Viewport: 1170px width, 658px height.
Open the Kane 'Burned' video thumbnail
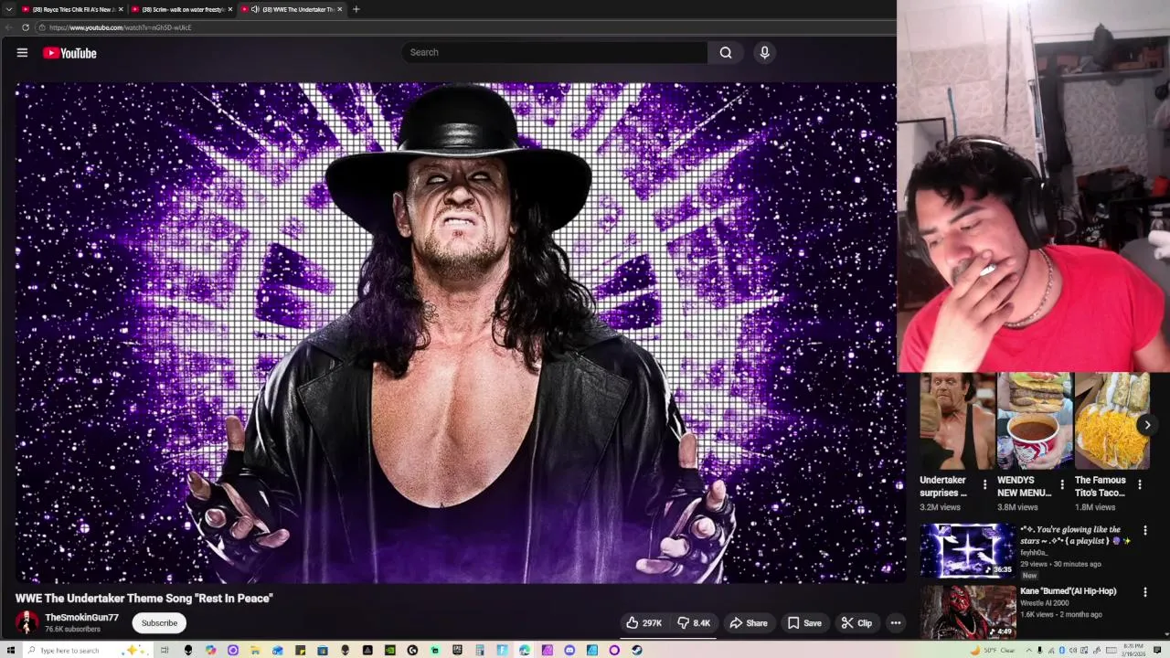[967, 611]
